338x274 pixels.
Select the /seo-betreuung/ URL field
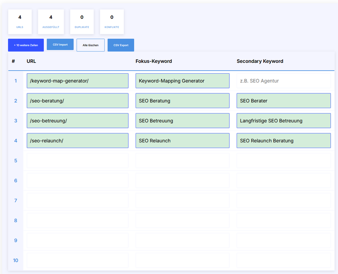tap(77, 120)
